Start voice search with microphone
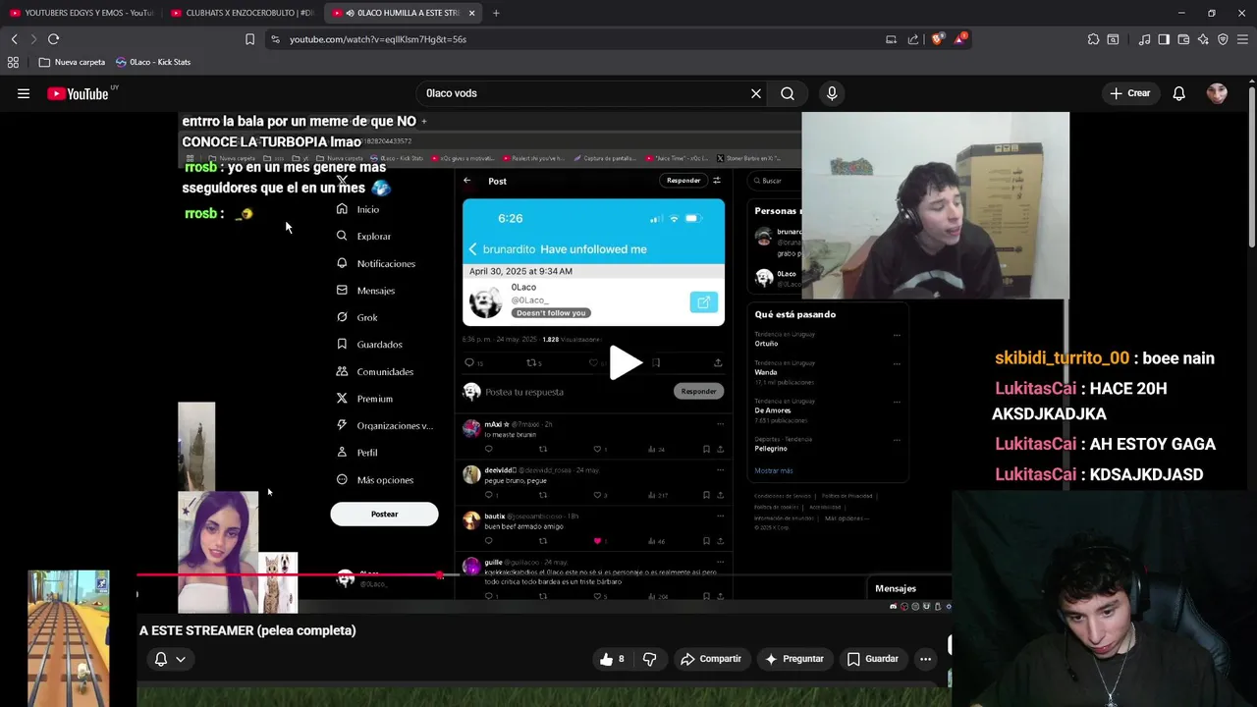The width and height of the screenshot is (1257, 707). (832, 93)
